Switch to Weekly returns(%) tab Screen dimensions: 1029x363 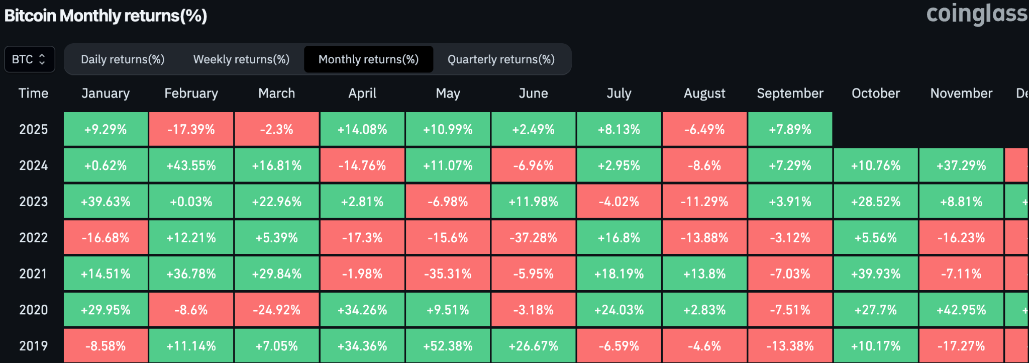point(241,59)
